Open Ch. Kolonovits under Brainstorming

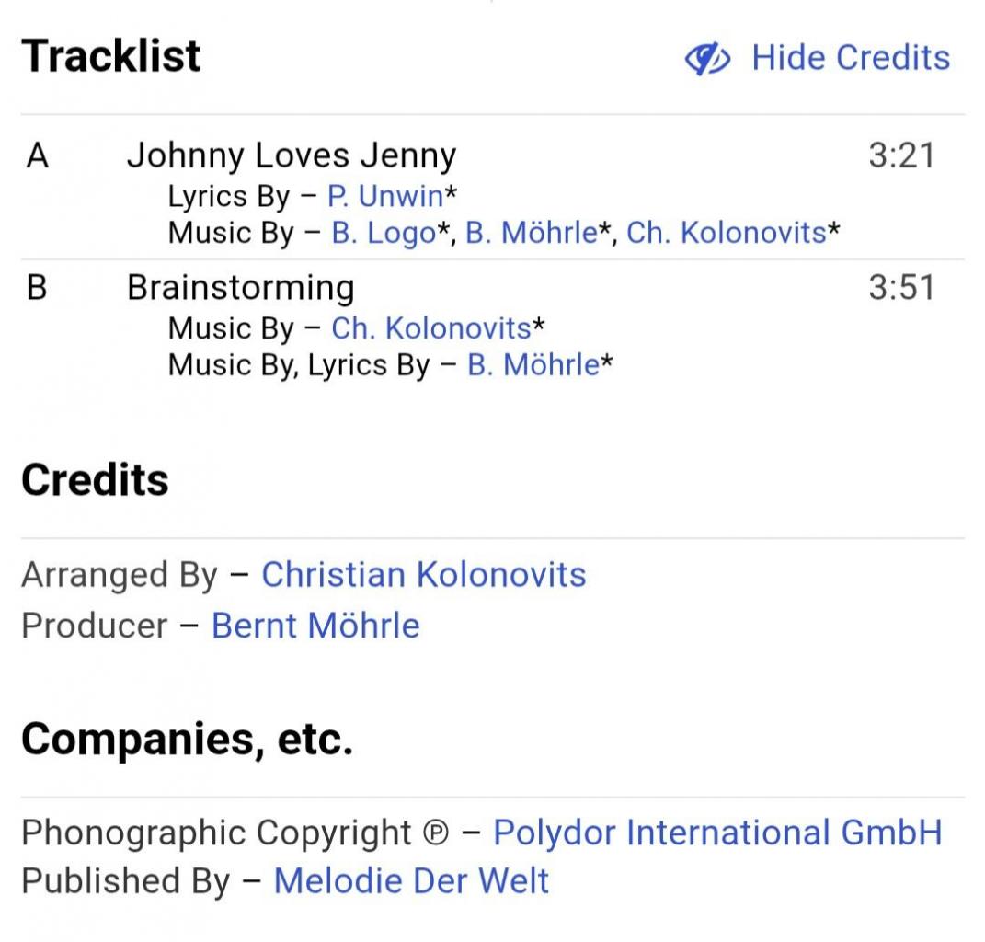point(430,328)
